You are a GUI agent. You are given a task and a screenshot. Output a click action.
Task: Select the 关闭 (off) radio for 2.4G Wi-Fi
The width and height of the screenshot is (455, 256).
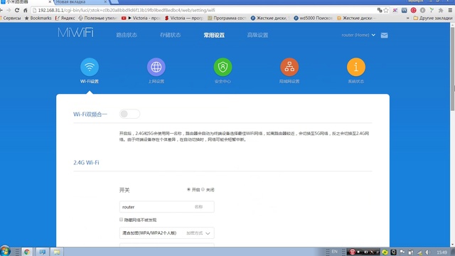(203, 190)
